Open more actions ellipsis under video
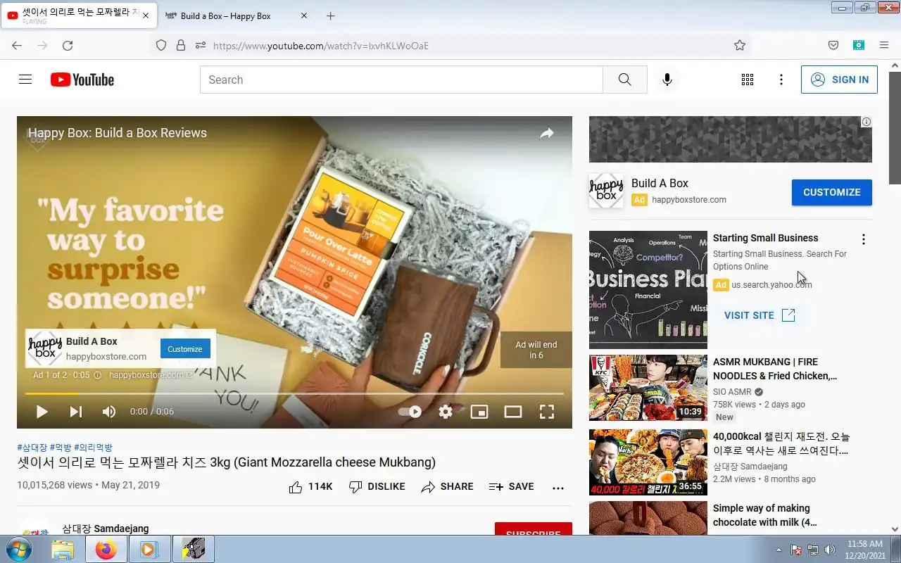This screenshot has height=563, width=901. (x=558, y=487)
